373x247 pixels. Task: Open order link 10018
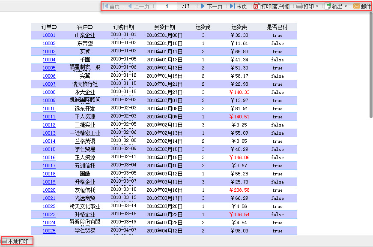49,174
